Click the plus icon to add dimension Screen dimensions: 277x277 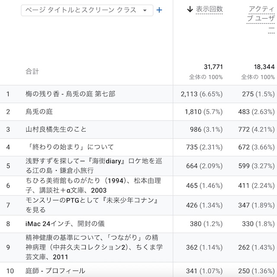[159, 10]
